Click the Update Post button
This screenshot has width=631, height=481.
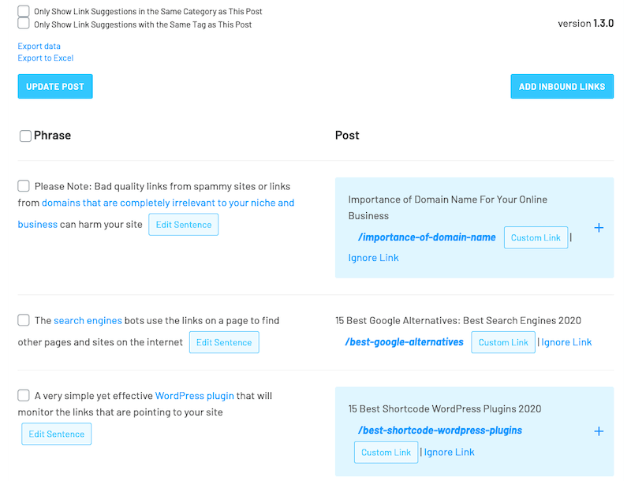click(x=55, y=87)
